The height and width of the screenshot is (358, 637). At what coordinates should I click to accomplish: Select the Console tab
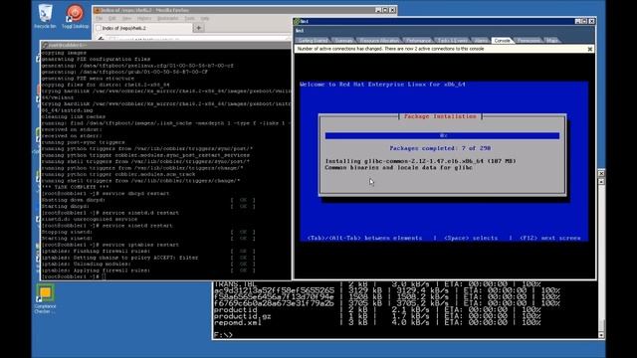tap(502, 41)
